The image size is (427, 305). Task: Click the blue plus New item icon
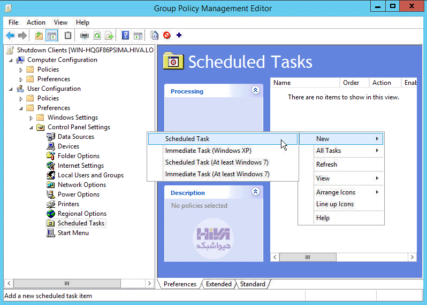179,35
